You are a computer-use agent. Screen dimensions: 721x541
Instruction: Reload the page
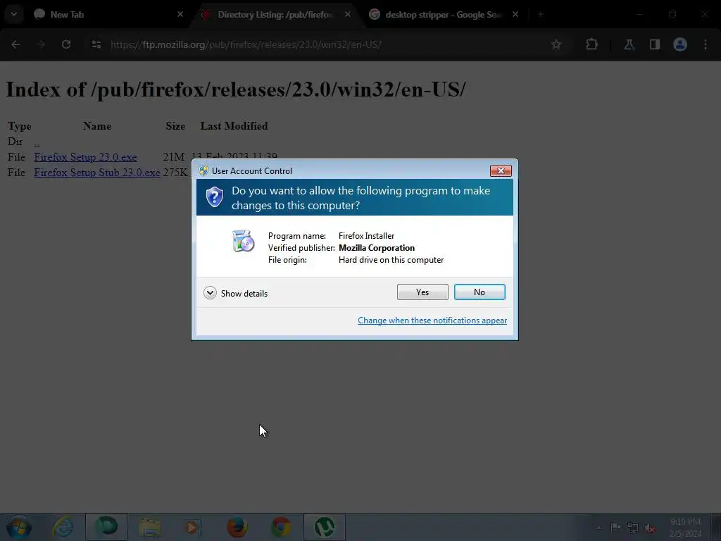66,44
